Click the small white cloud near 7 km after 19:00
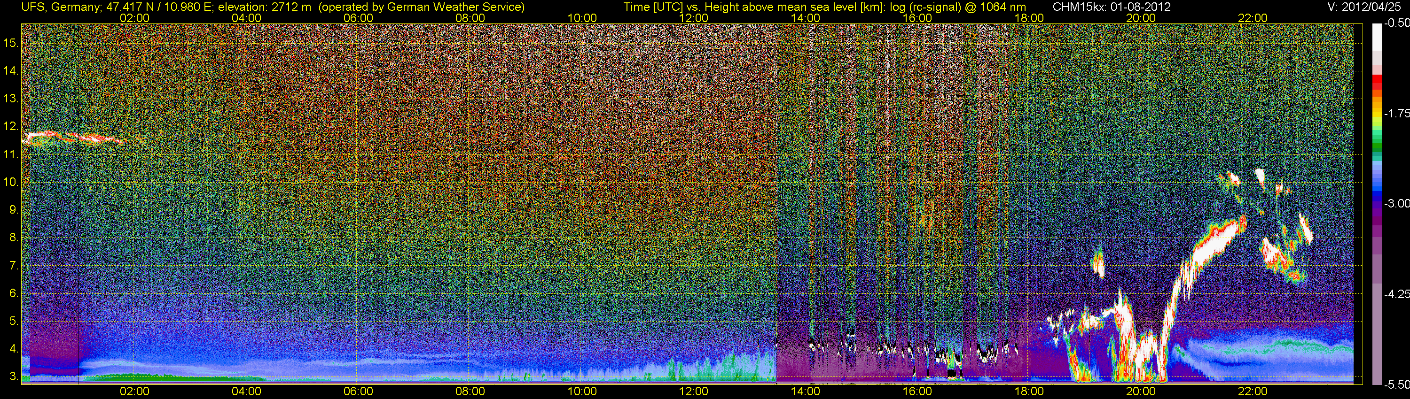1410x399 pixels. pyautogui.click(x=1098, y=265)
